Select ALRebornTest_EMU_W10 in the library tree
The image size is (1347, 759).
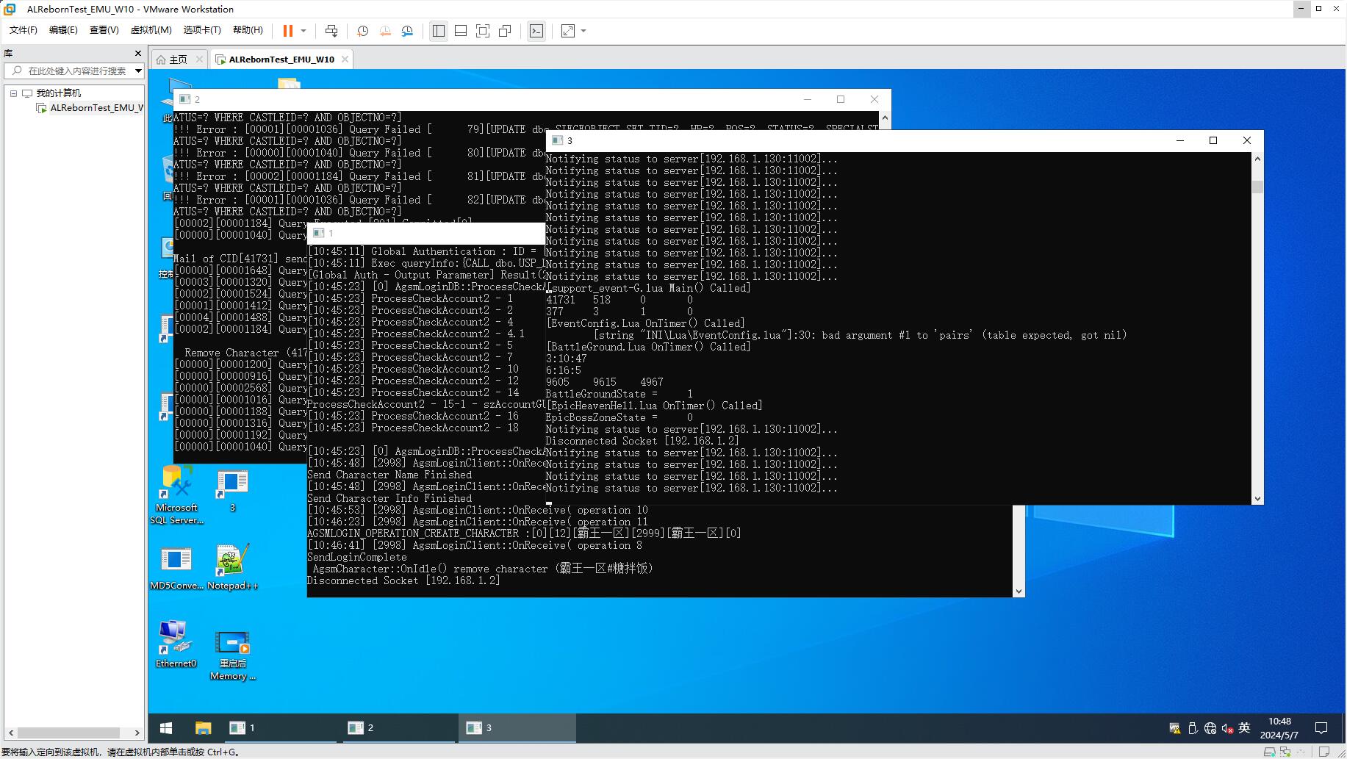tap(96, 108)
